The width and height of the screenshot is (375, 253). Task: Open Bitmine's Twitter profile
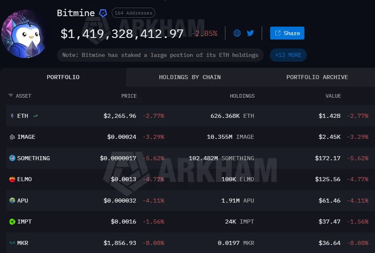[250, 33]
